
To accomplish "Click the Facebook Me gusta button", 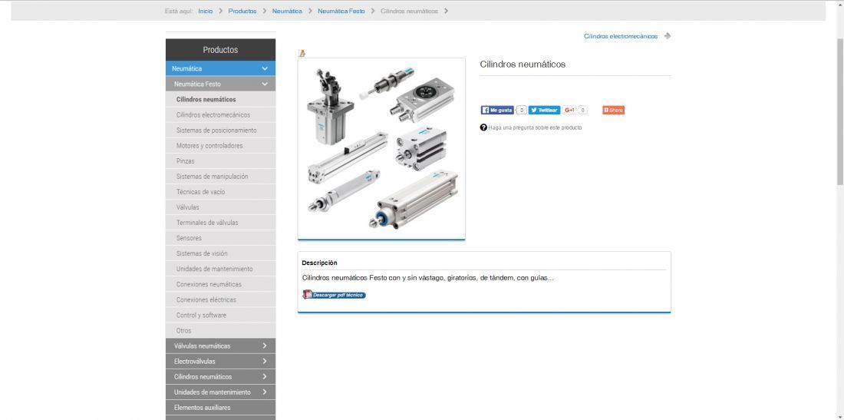I will [x=497, y=110].
